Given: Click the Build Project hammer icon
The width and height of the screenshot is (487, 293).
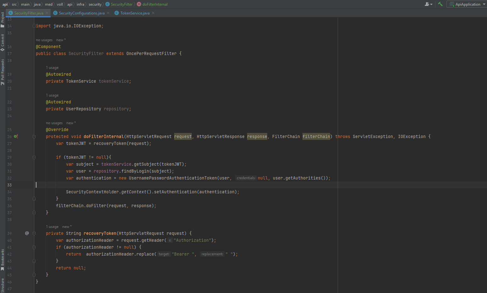Looking at the screenshot, I should (x=440, y=4).
